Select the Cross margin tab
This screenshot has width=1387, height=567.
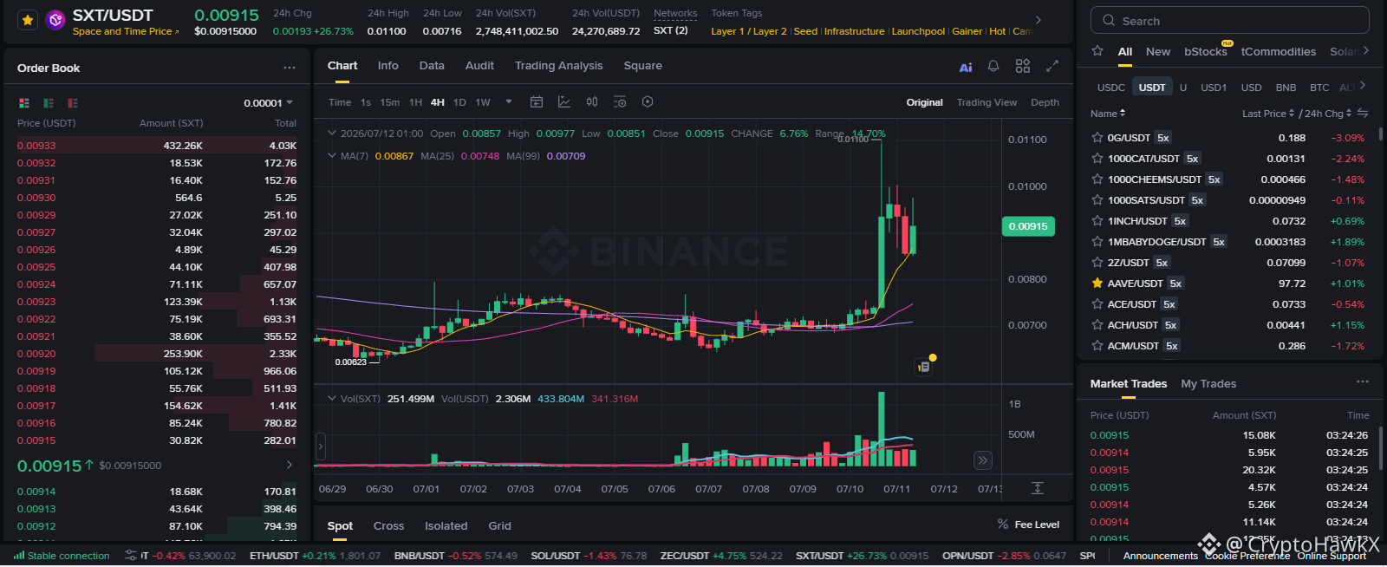point(388,526)
